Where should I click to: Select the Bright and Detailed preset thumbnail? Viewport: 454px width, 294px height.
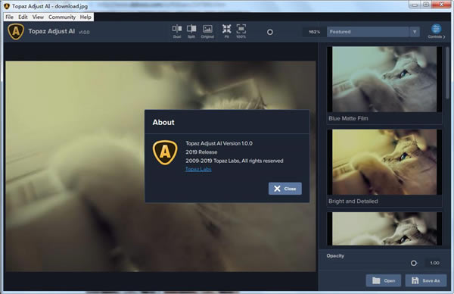click(384, 162)
